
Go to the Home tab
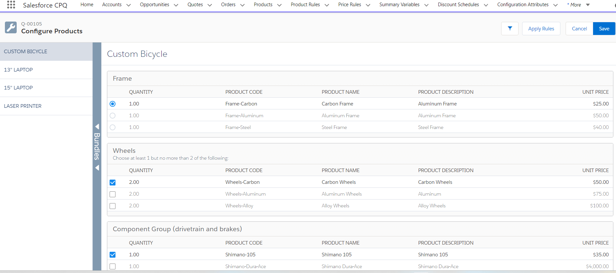87,5
